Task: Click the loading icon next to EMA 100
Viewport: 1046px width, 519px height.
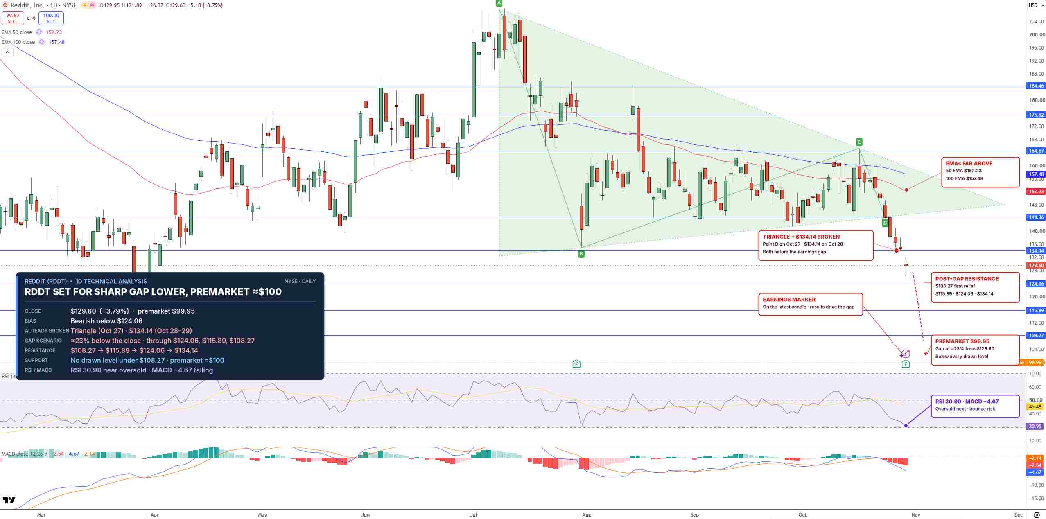Action: [x=42, y=42]
